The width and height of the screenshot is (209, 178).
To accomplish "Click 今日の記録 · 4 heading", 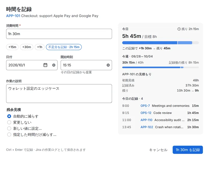I will (x=132, y=99).
